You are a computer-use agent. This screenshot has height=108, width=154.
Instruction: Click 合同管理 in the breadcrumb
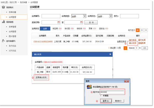click(x=34, y=2)
